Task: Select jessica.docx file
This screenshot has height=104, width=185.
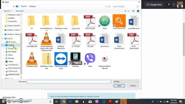Action: point(105,40)
